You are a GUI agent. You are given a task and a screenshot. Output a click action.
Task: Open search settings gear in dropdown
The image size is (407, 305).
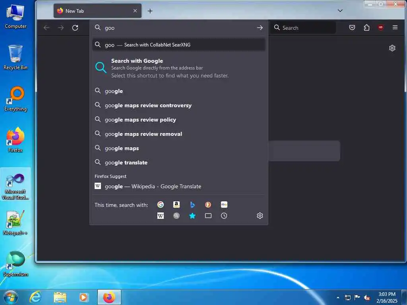coord(260,216)
